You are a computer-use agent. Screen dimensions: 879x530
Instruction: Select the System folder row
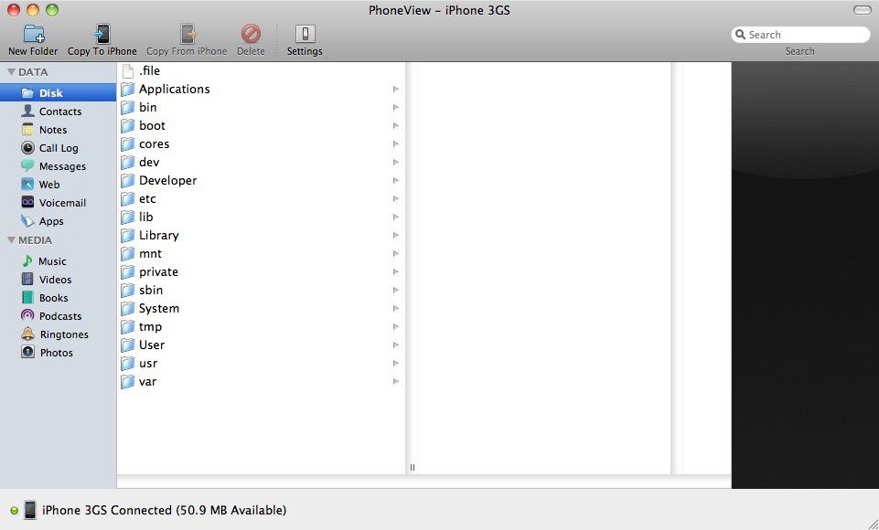click(x=261, y=309)
